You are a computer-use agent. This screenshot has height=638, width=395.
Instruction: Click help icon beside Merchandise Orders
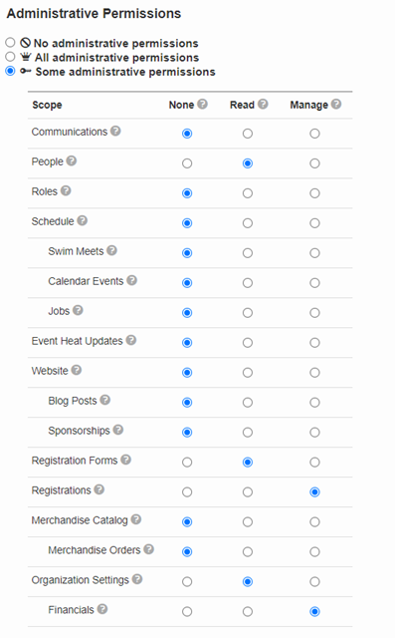point(149,549)
